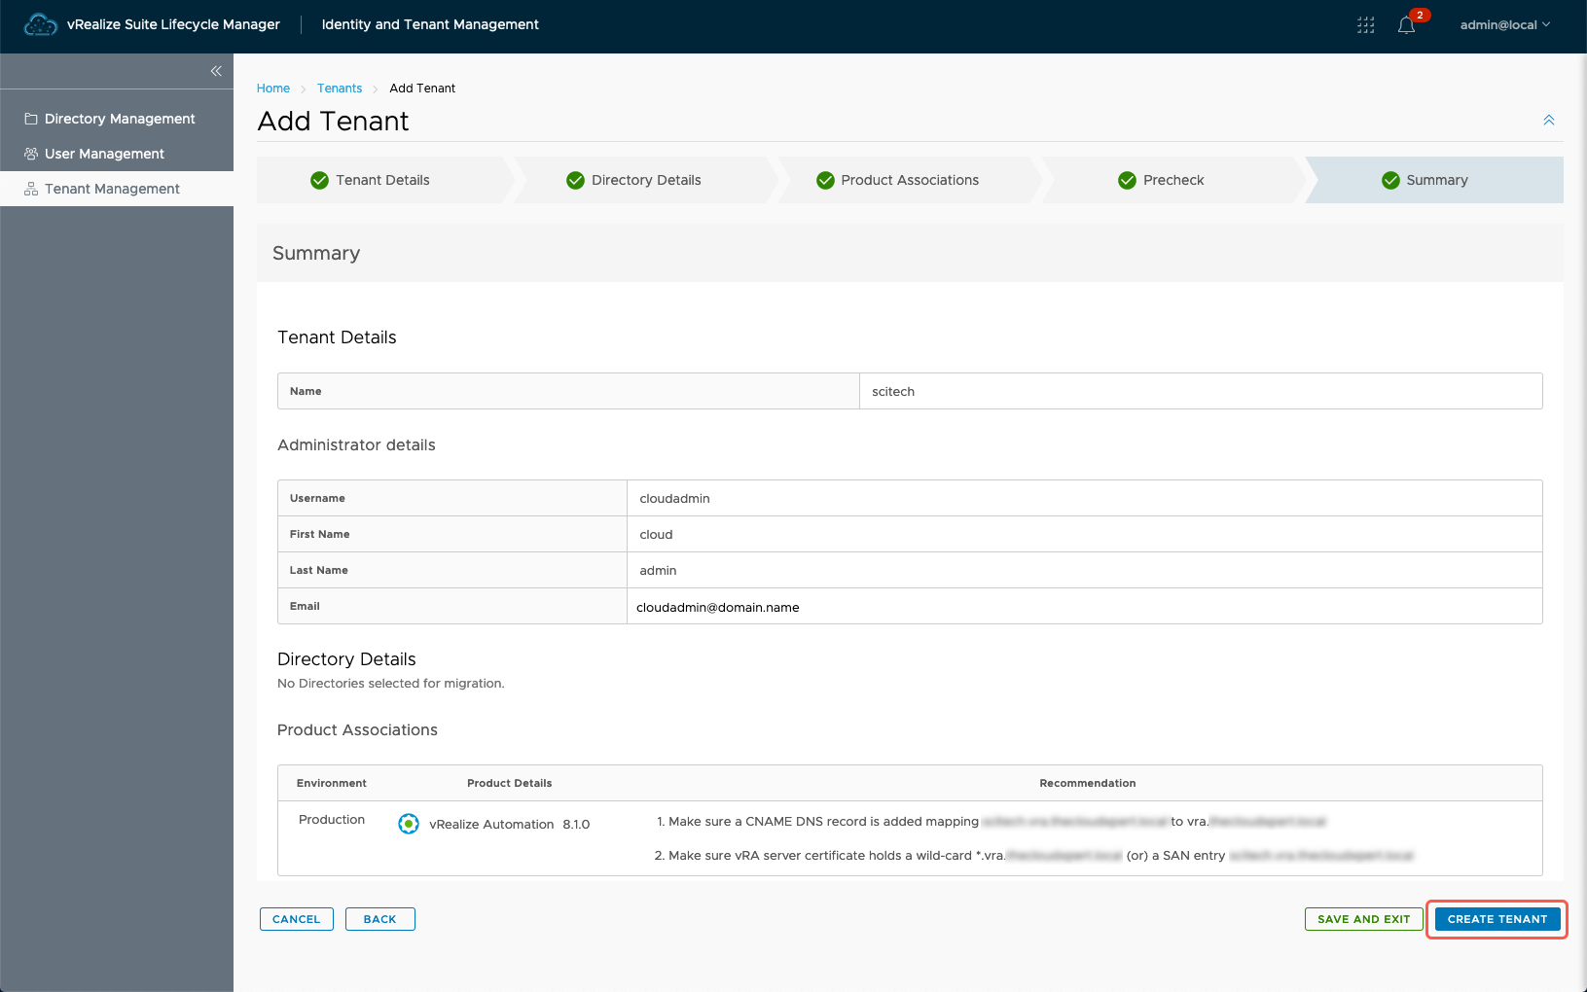
Task: Collapse the sidebar with double-chevron icon
Action: pyautogui.click(x=216, y=71)
